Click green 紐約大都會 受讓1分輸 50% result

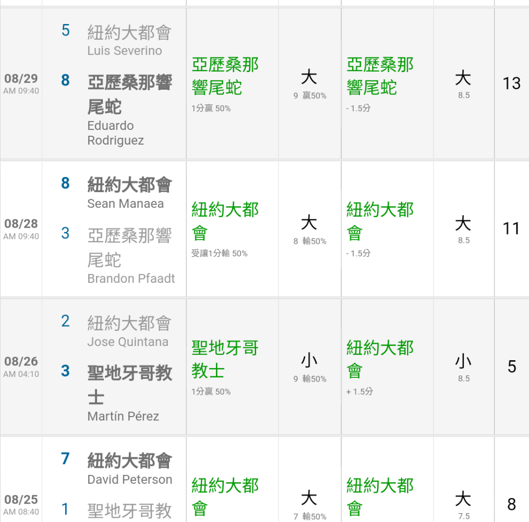[225, 229]
